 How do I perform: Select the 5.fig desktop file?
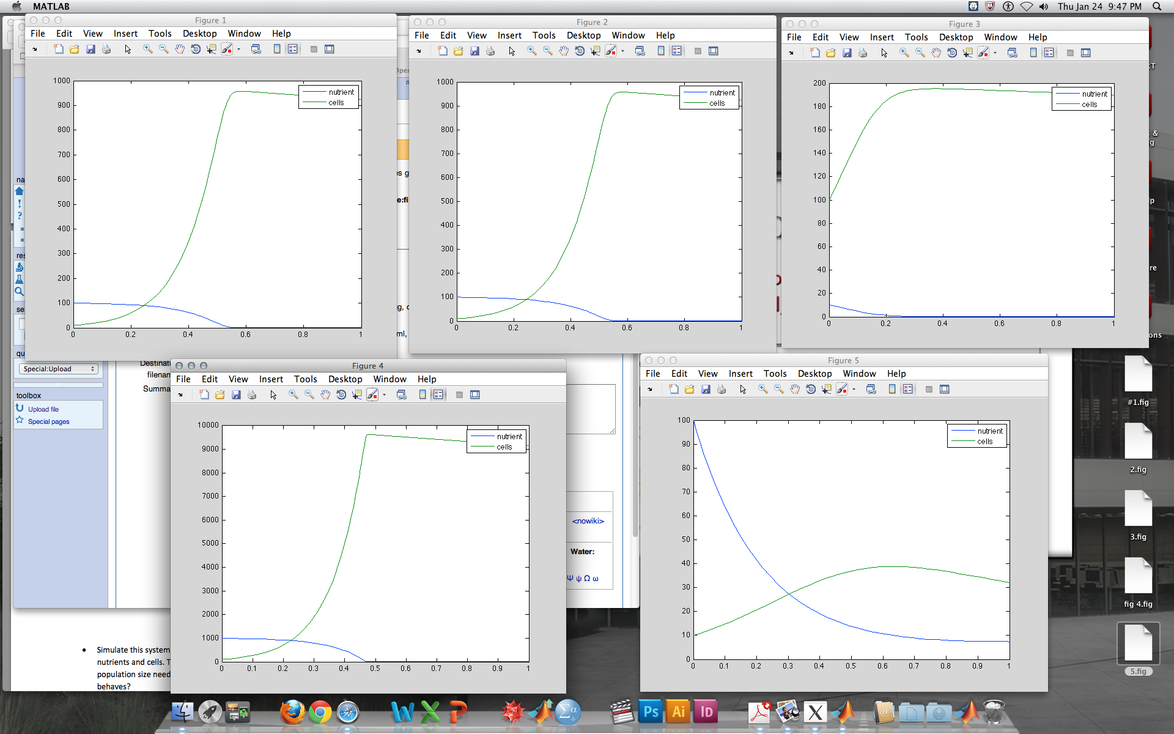(x=1138, y=648)
